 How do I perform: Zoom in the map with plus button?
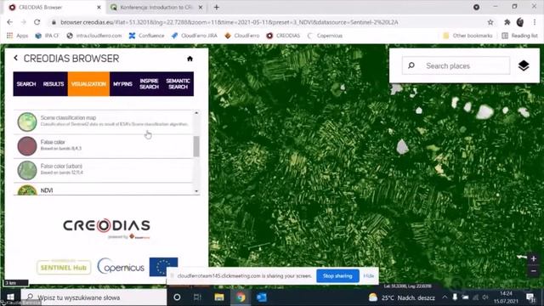point(534,258)
